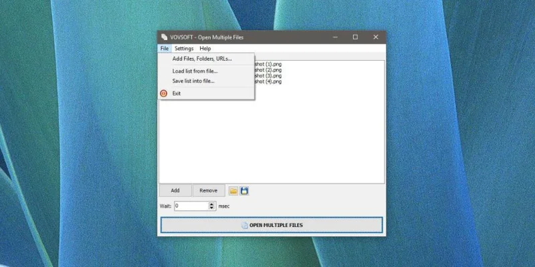The height and width of the screenshot is (267, 535).
Task: Open the Help menu
Action: pos(205,48)
